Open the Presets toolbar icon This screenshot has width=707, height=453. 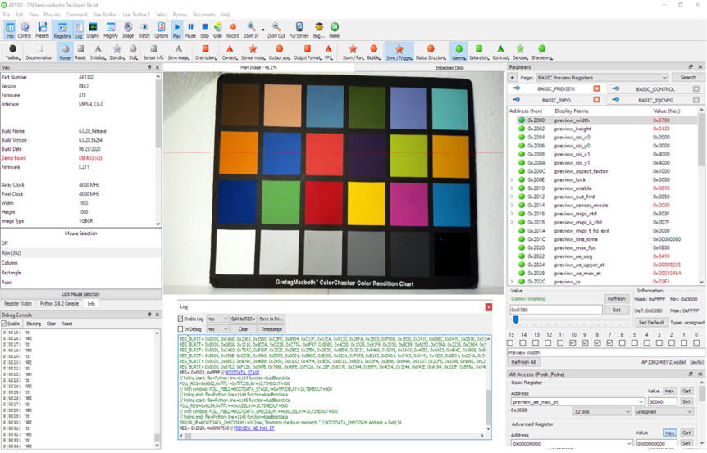tap(42, 29)
